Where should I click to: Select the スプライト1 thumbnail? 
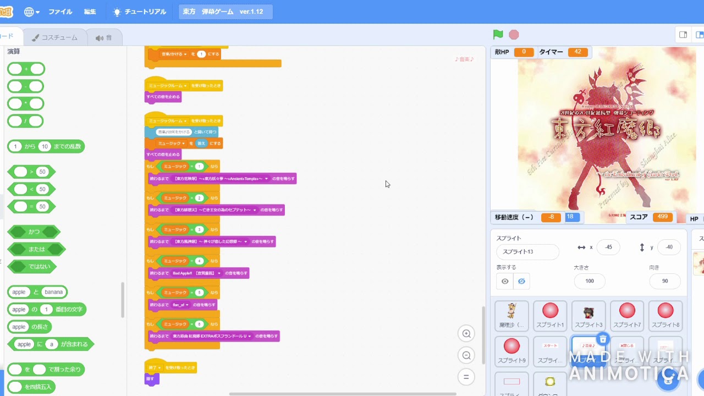click(550, 316)
